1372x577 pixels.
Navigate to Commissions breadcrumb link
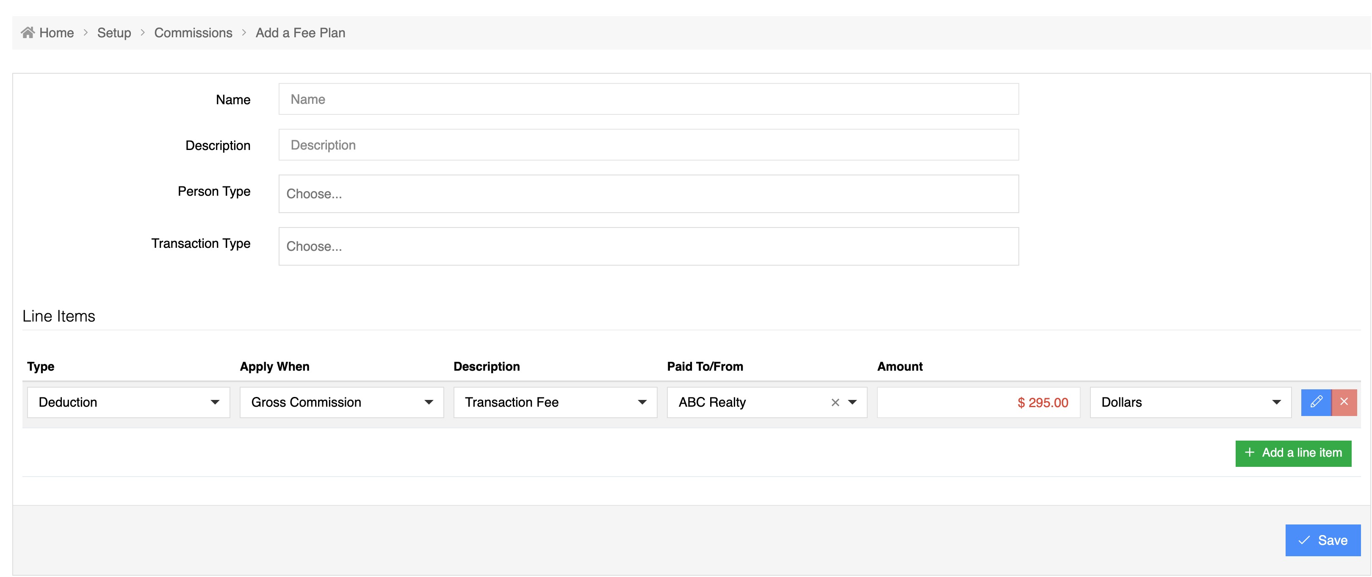click(x=193, y=33)
